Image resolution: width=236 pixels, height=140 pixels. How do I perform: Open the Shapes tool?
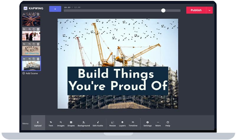[71, 124]
